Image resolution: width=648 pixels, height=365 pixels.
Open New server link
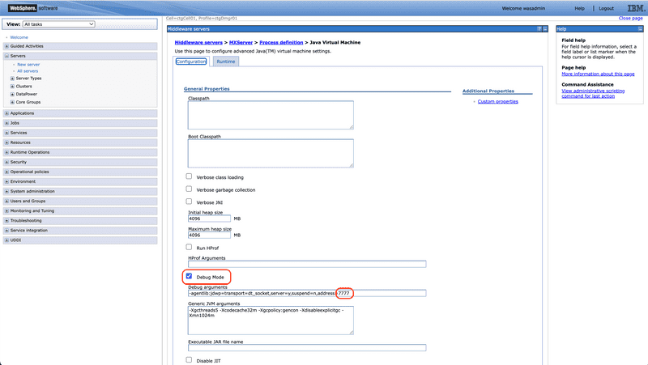[28, 65]
